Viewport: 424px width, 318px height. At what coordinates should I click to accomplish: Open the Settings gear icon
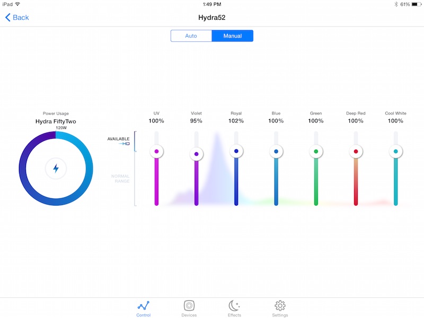pos(280,306)
